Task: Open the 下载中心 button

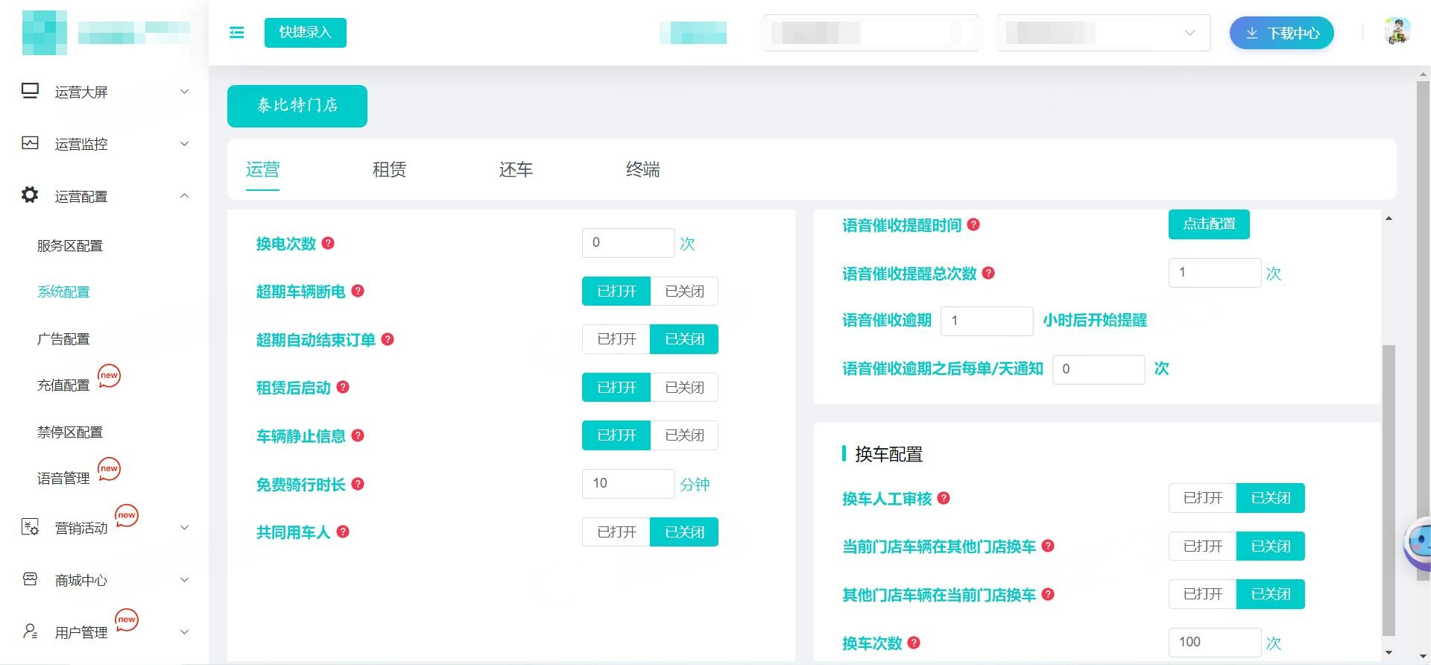Action: click(1281, 33)
